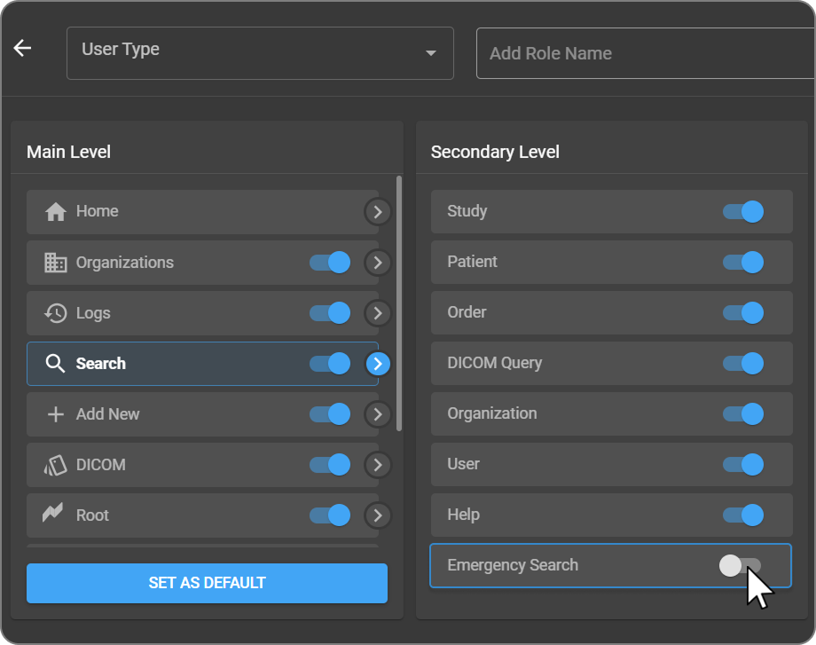Turn off Help toggle
The width and height of the screenshot is (816, 645).
point(743,515)
